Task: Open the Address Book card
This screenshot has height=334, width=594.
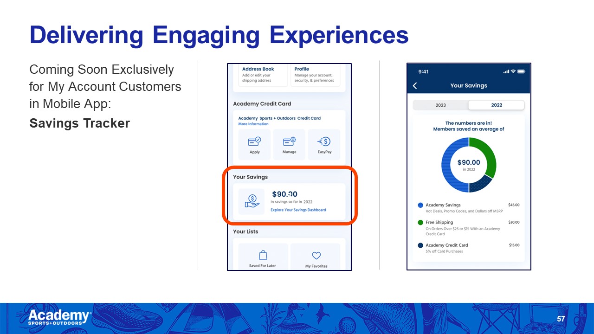Action: coord(263,75)
